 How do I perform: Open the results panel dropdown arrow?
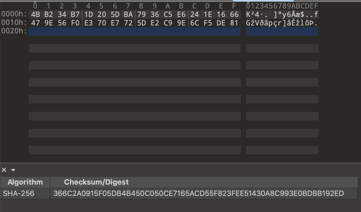pyautogui.click(x=13, y=170)
